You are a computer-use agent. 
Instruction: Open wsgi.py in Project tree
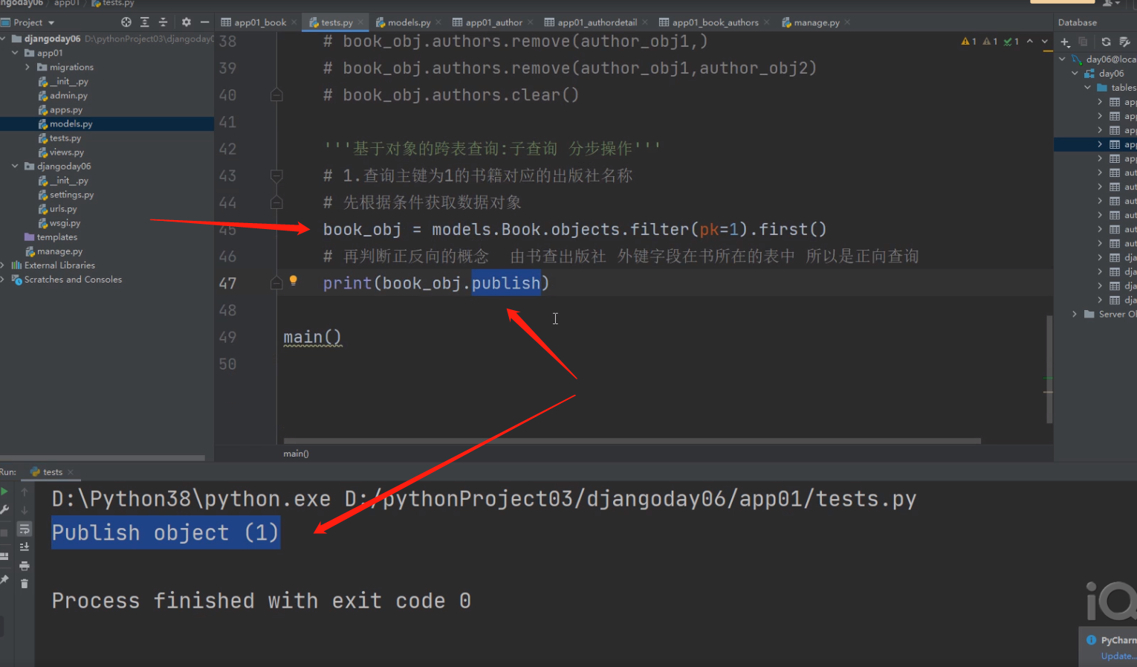tap(65, 222)
